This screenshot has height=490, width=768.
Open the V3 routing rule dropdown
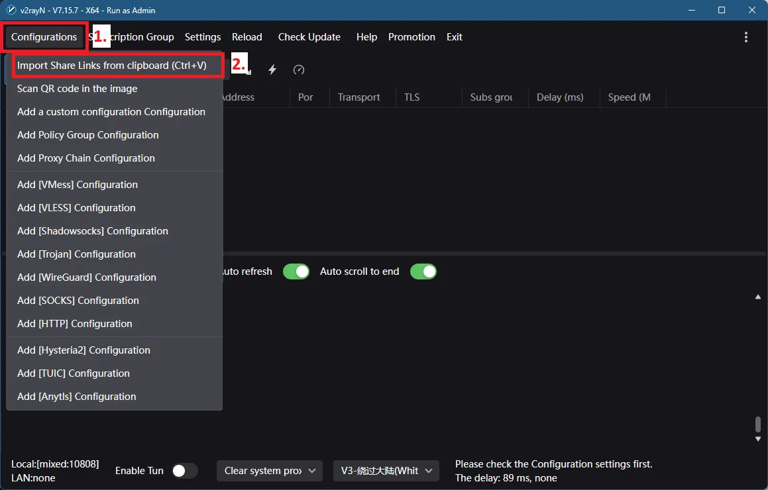[386, 471]
